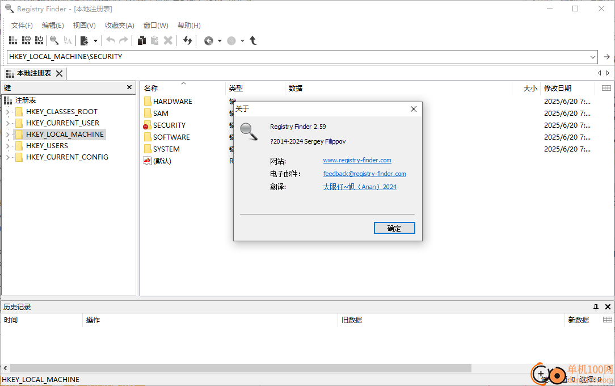Select the 本地注册表 tab
The width and height of the screenshot is (615, 386).
[33, 73]
